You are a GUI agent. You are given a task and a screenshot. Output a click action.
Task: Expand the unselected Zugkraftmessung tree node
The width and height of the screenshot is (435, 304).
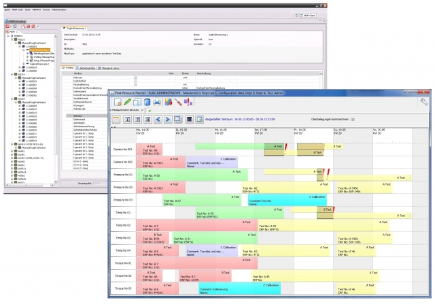(x=24, y=64)
